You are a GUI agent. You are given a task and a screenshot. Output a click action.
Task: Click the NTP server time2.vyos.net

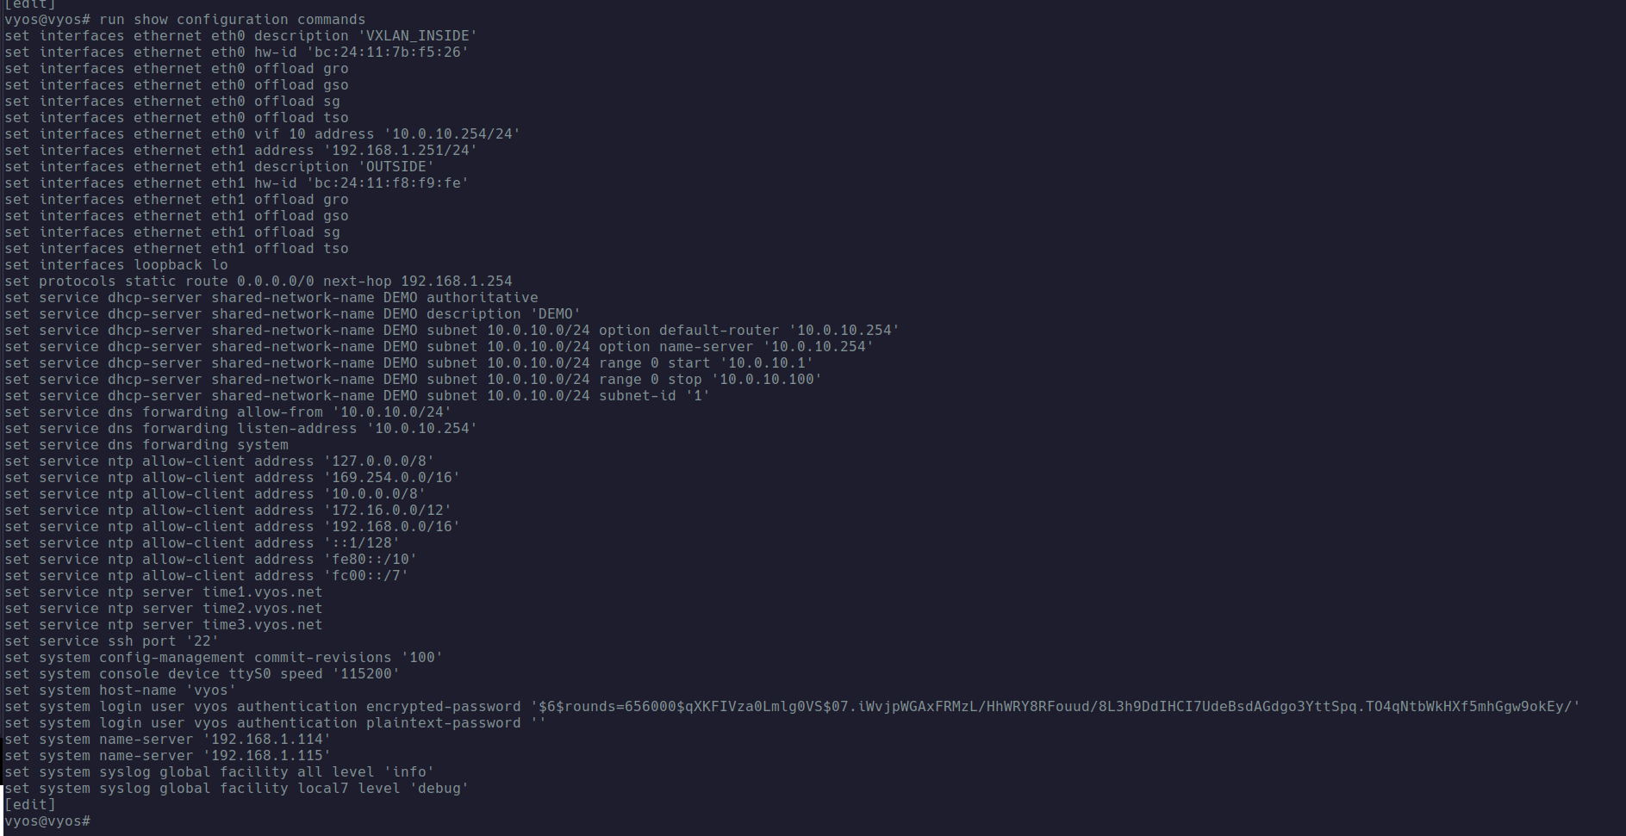pos(262,608)
